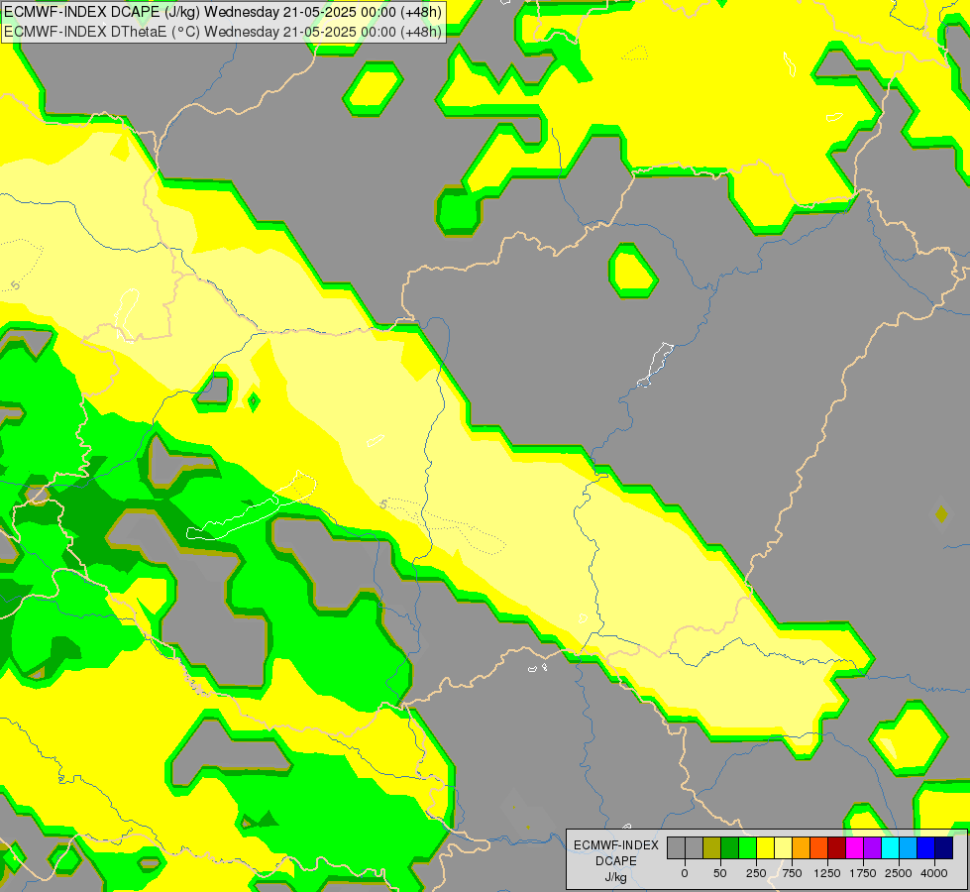Click the ECMWF-INDEX label in the legend box

(x=616, y=845)
